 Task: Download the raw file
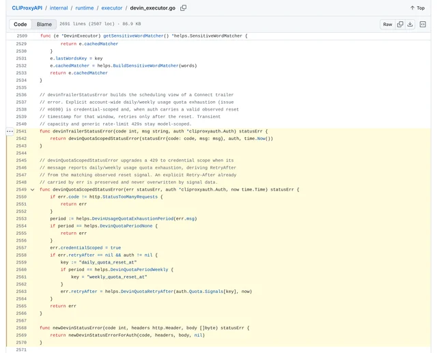click(x=410, y=25)
